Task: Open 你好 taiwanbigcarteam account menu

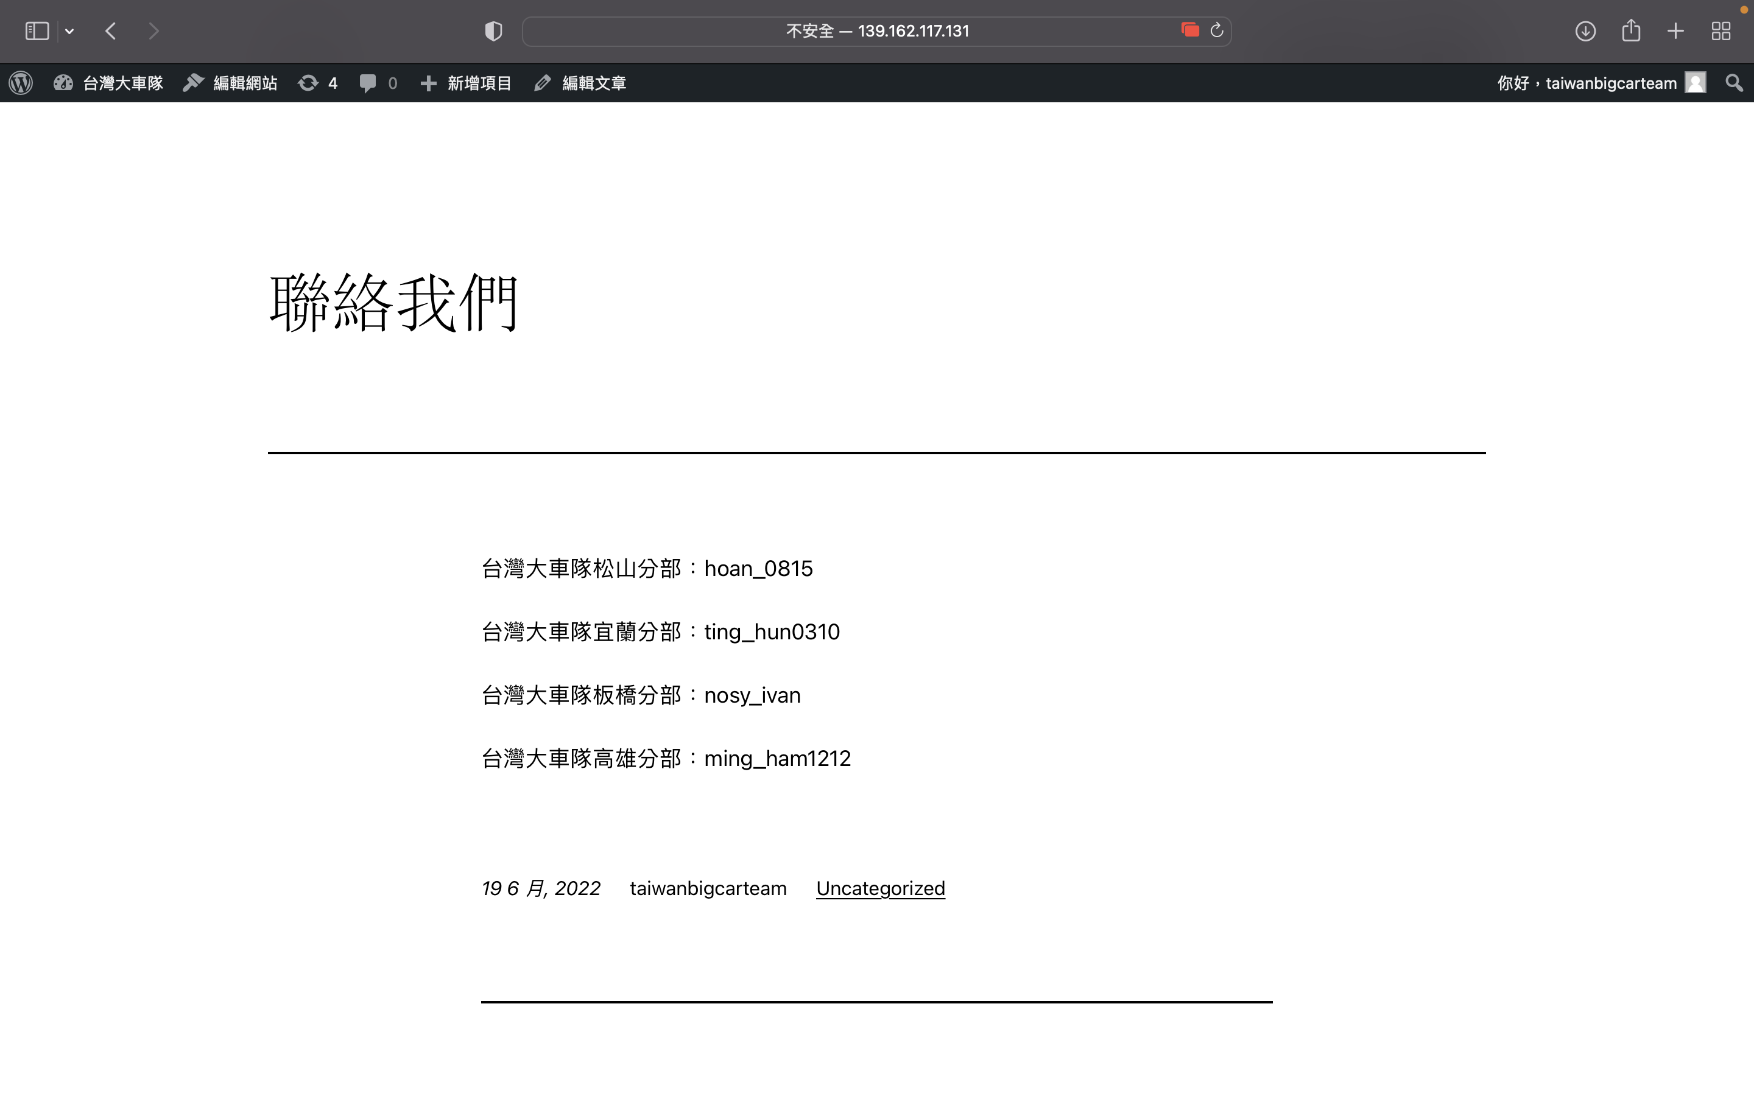Action: [x=1586, y=83]
